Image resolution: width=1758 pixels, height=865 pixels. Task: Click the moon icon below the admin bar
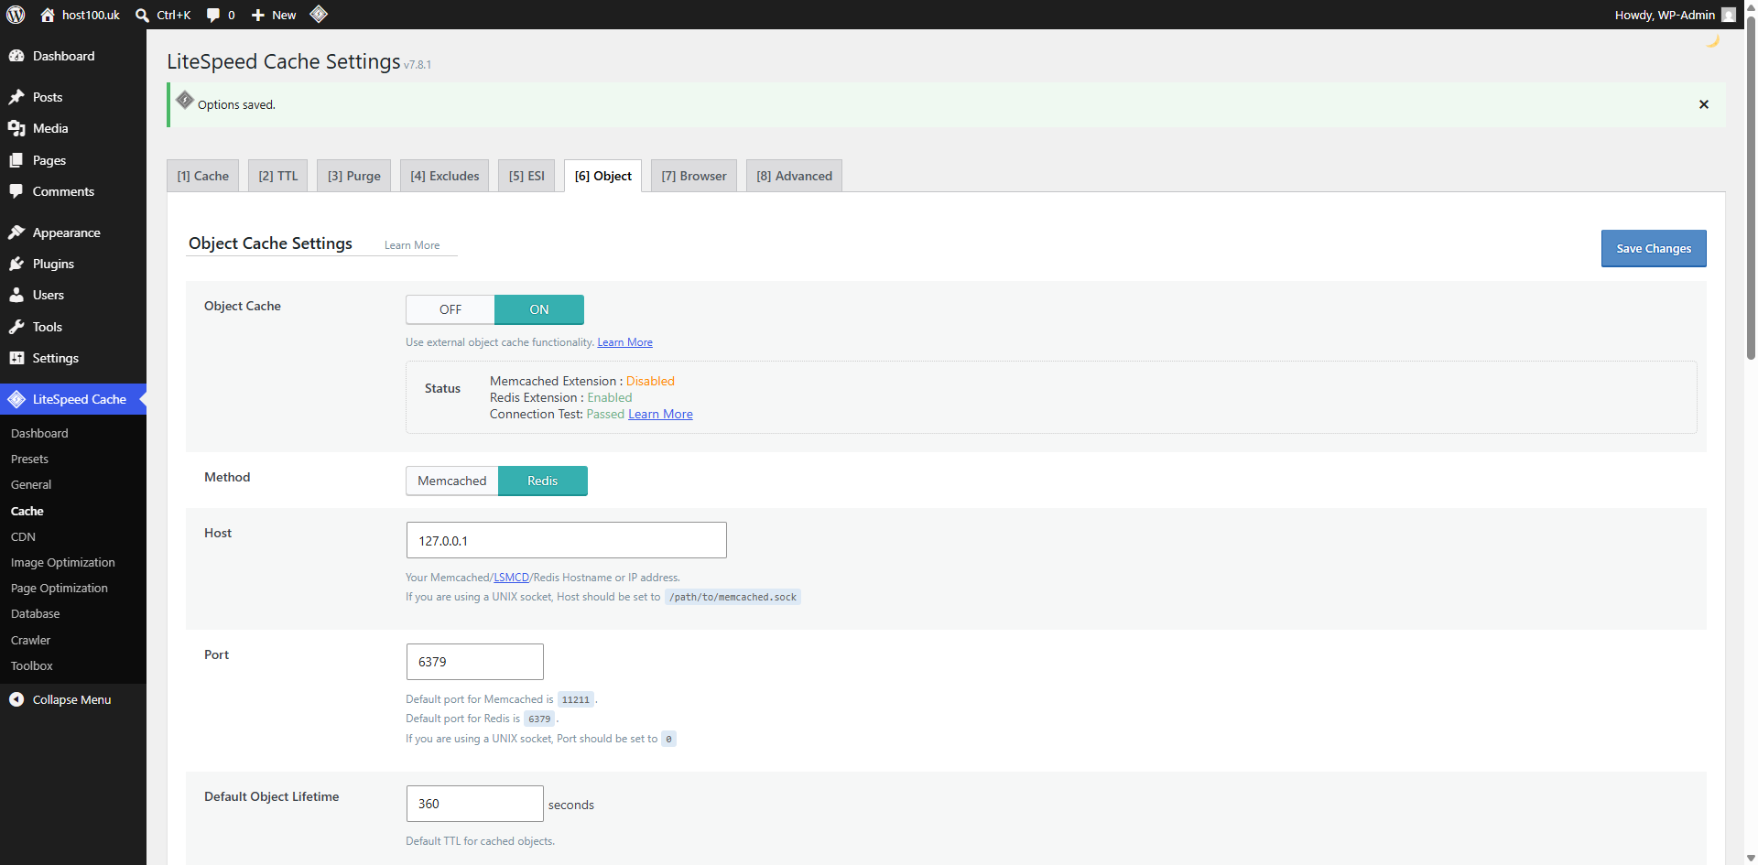click(1712, 41)
